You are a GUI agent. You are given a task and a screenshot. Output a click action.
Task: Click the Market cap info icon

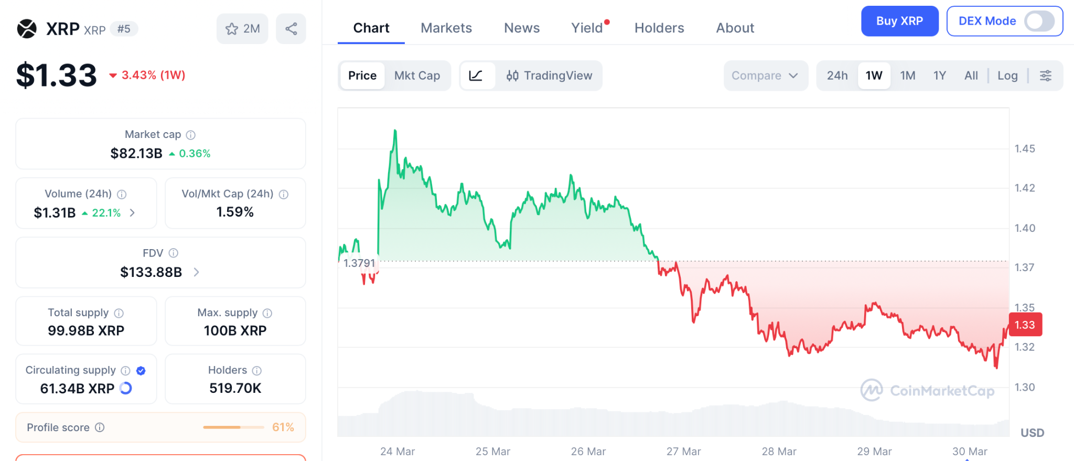(x=191, y=135)
